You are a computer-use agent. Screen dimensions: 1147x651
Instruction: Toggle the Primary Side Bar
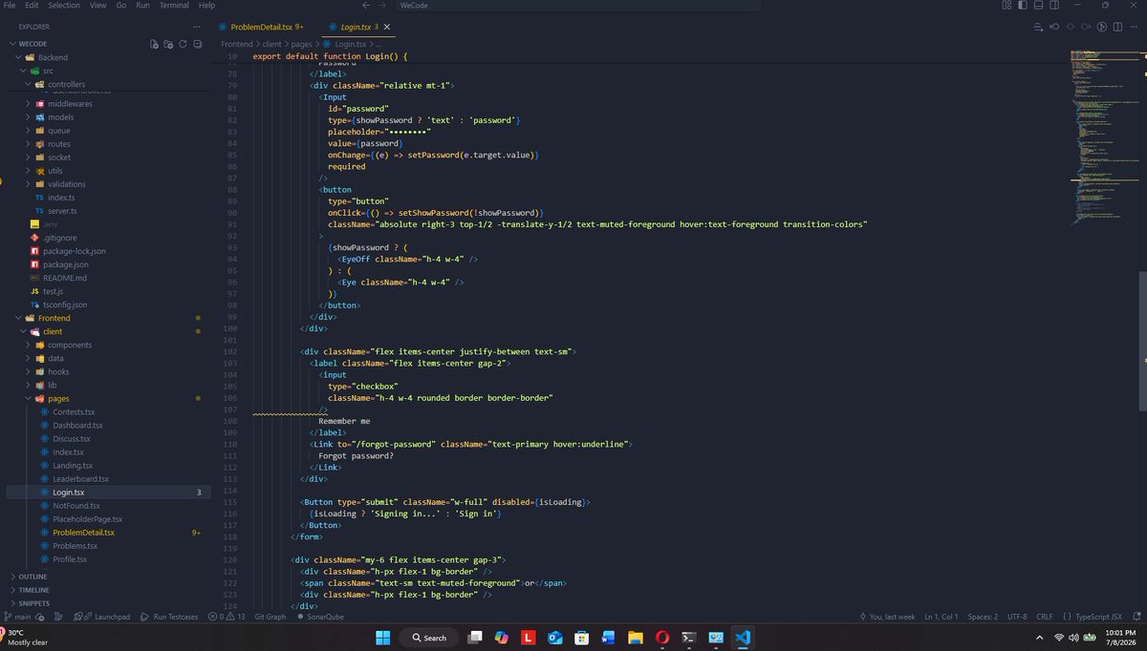(x=1022, y=6)
